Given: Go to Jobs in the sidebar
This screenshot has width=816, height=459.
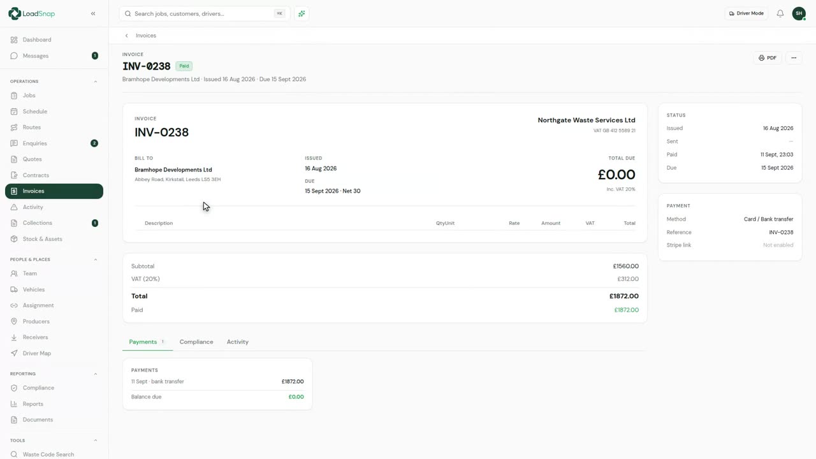Looking at the screenshot, I should (54, 96).
